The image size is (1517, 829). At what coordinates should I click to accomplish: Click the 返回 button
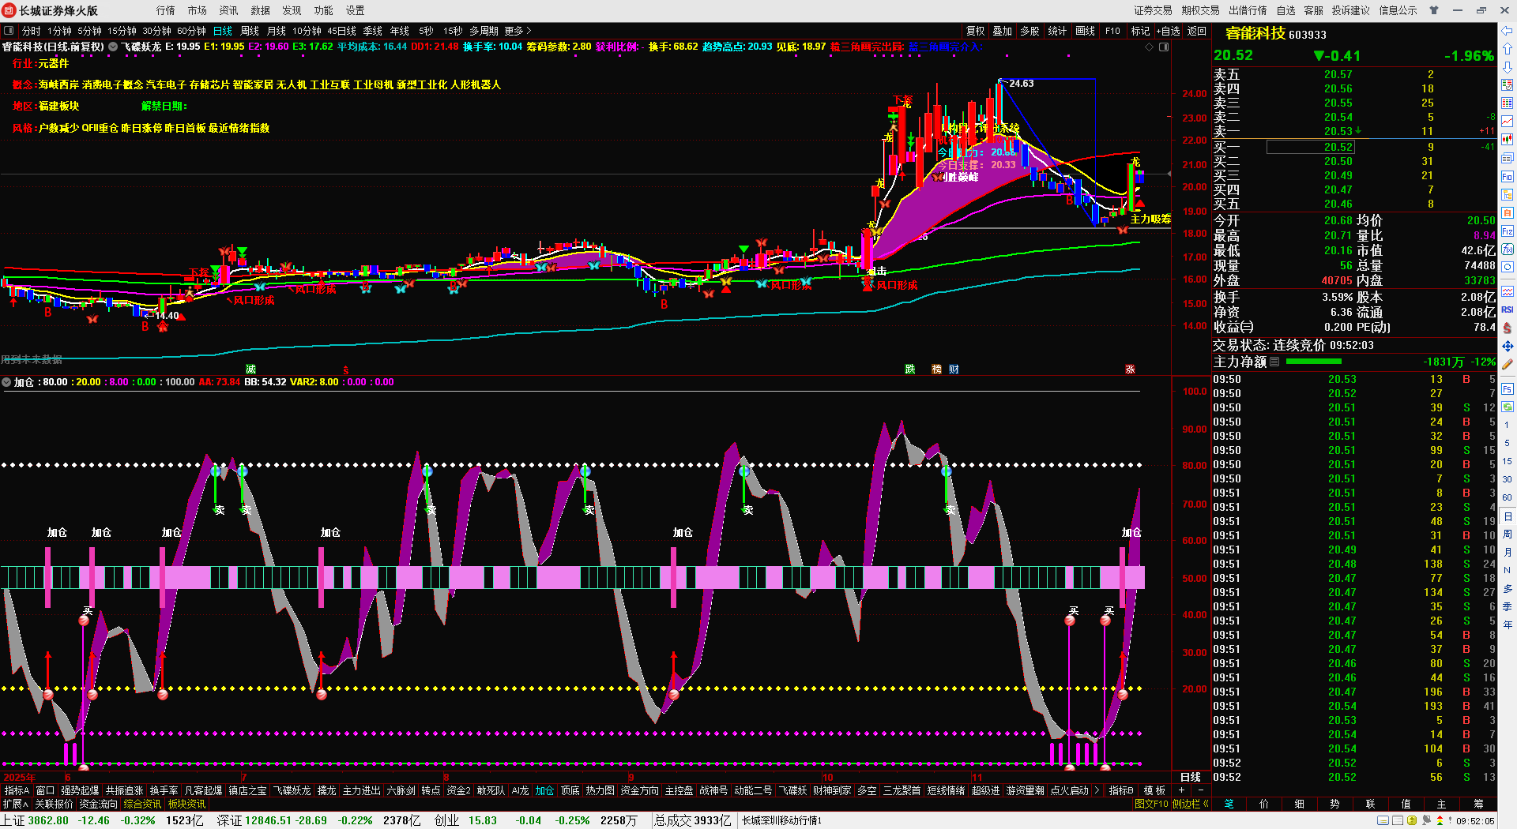(x=1197, y=31)
